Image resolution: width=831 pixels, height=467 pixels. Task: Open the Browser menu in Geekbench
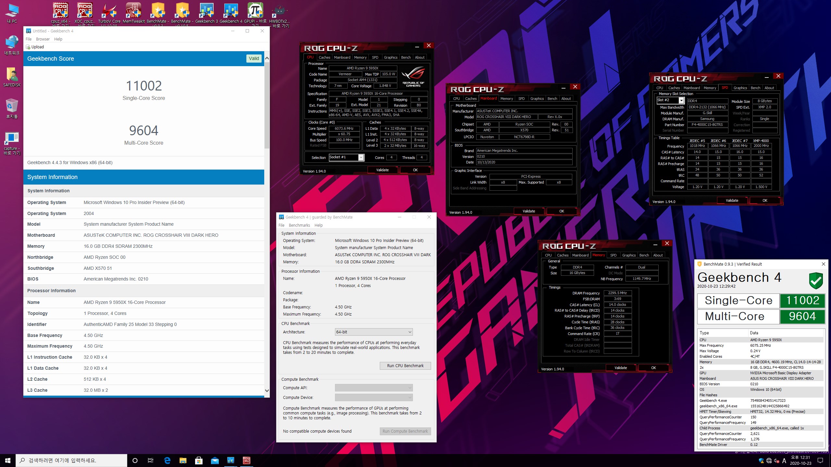[43, 39]
